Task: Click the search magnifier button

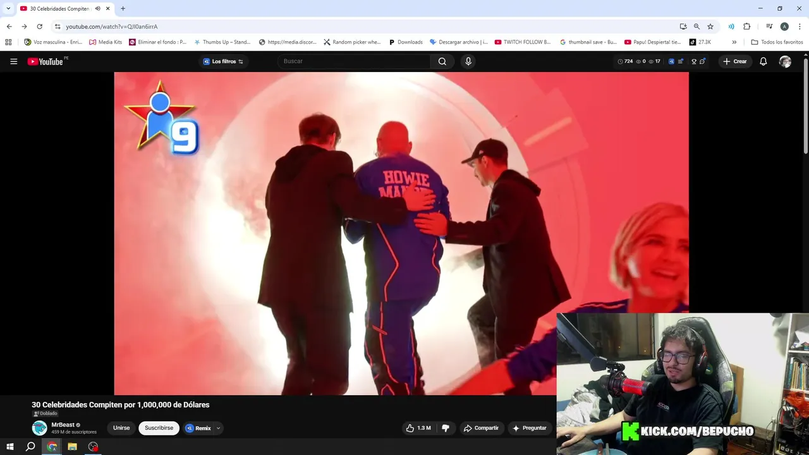Action: pyautogui.click(x=442, y=61)
